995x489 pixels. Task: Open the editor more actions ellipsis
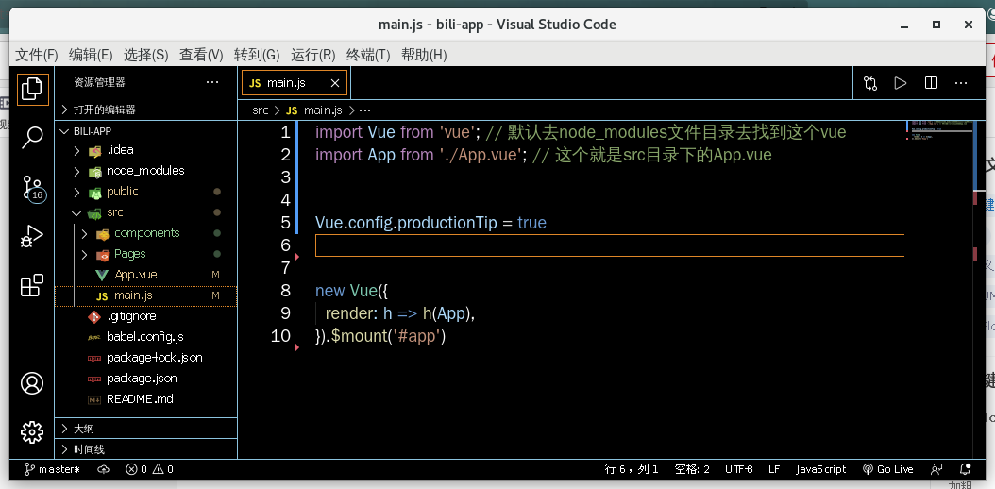pos(961,83)
